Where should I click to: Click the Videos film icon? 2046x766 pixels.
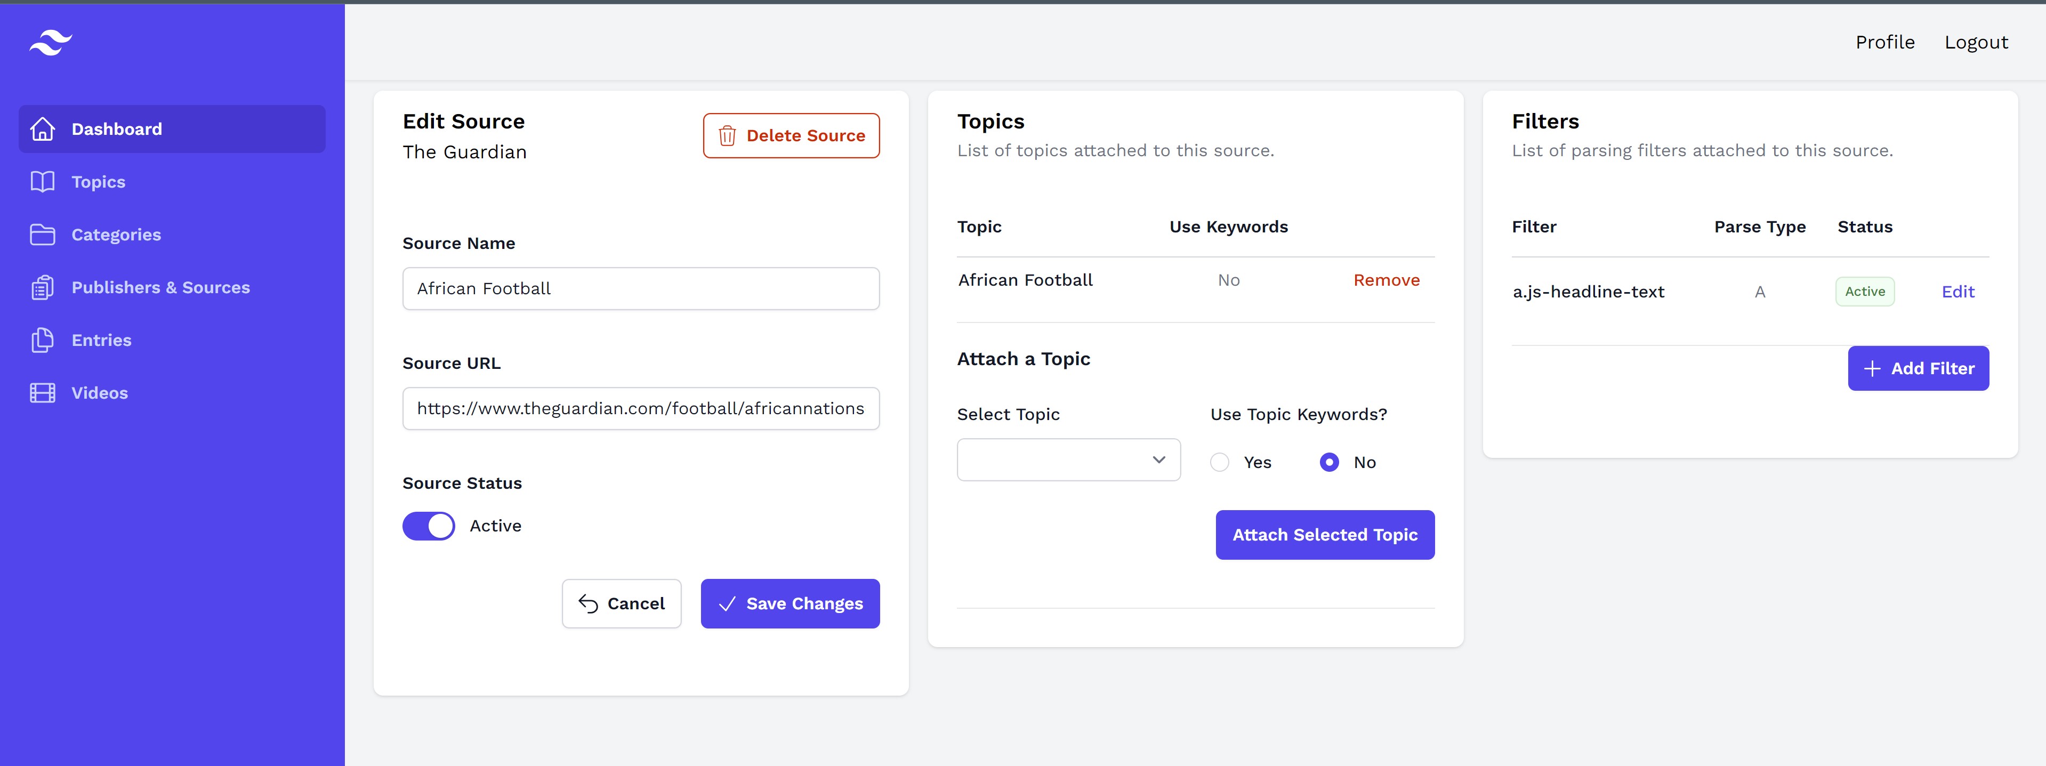(43, 392)
